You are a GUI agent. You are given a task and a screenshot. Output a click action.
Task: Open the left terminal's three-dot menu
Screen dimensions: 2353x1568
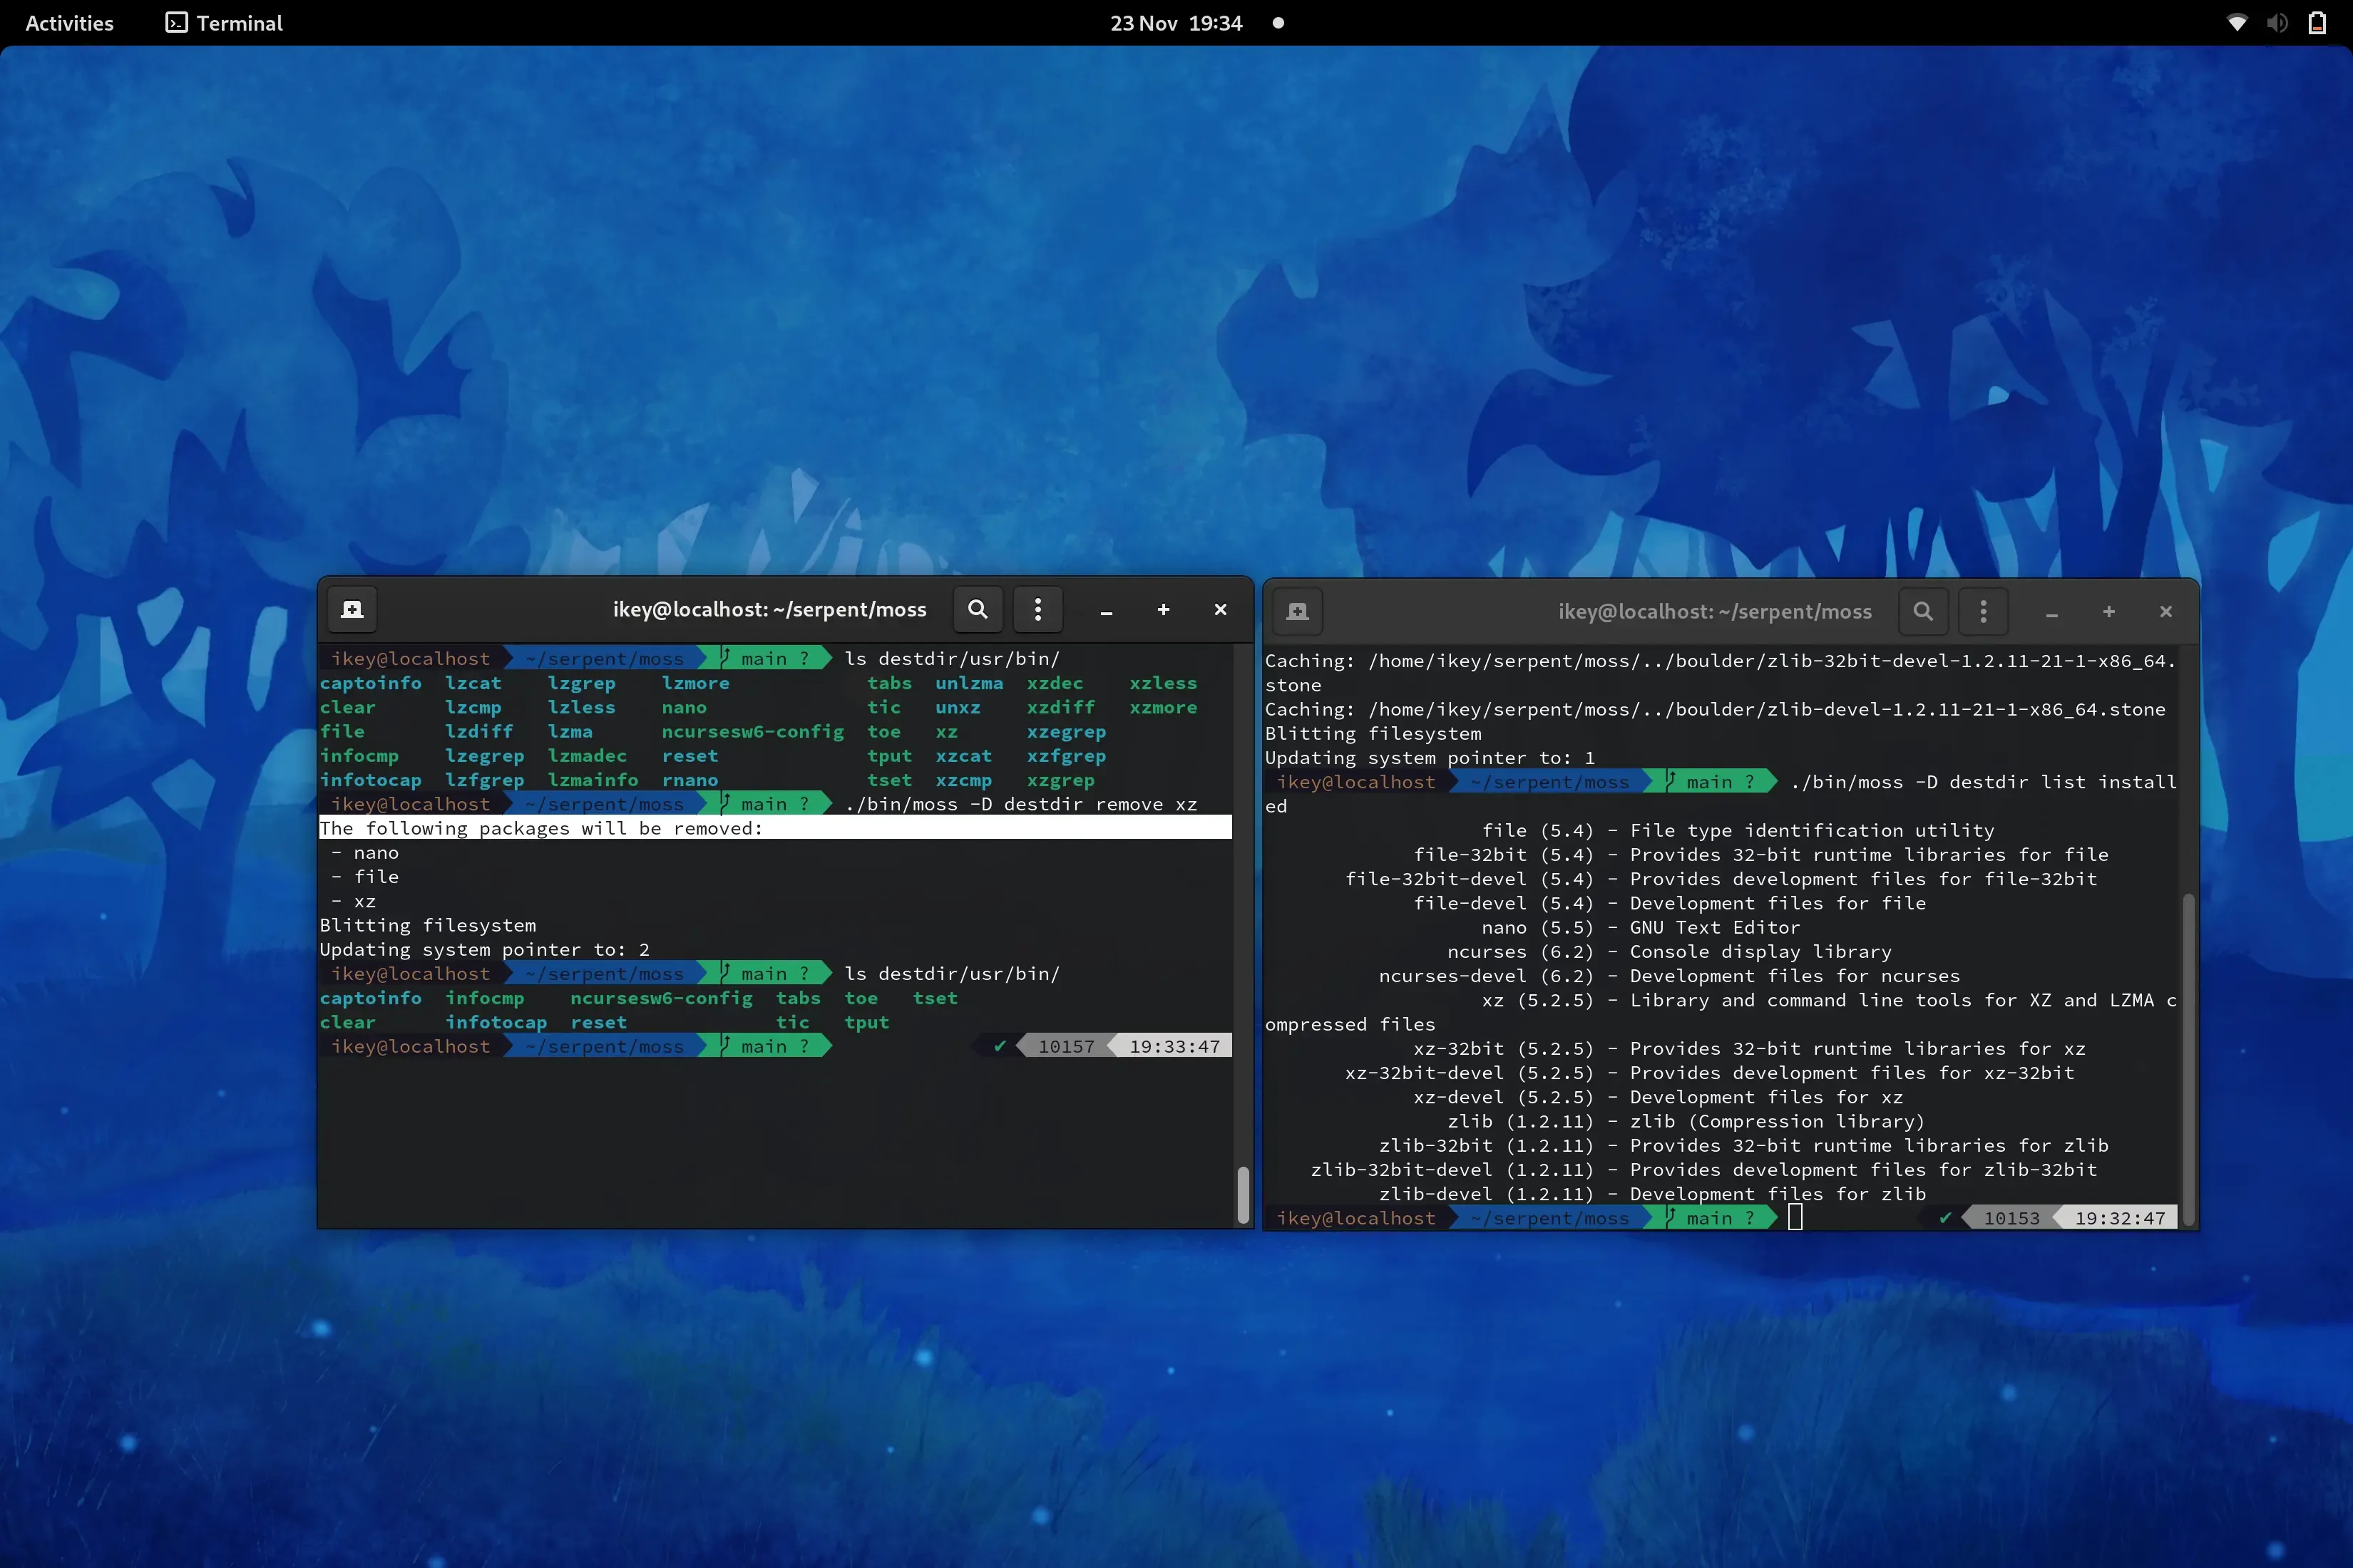tap(1037, 609)
